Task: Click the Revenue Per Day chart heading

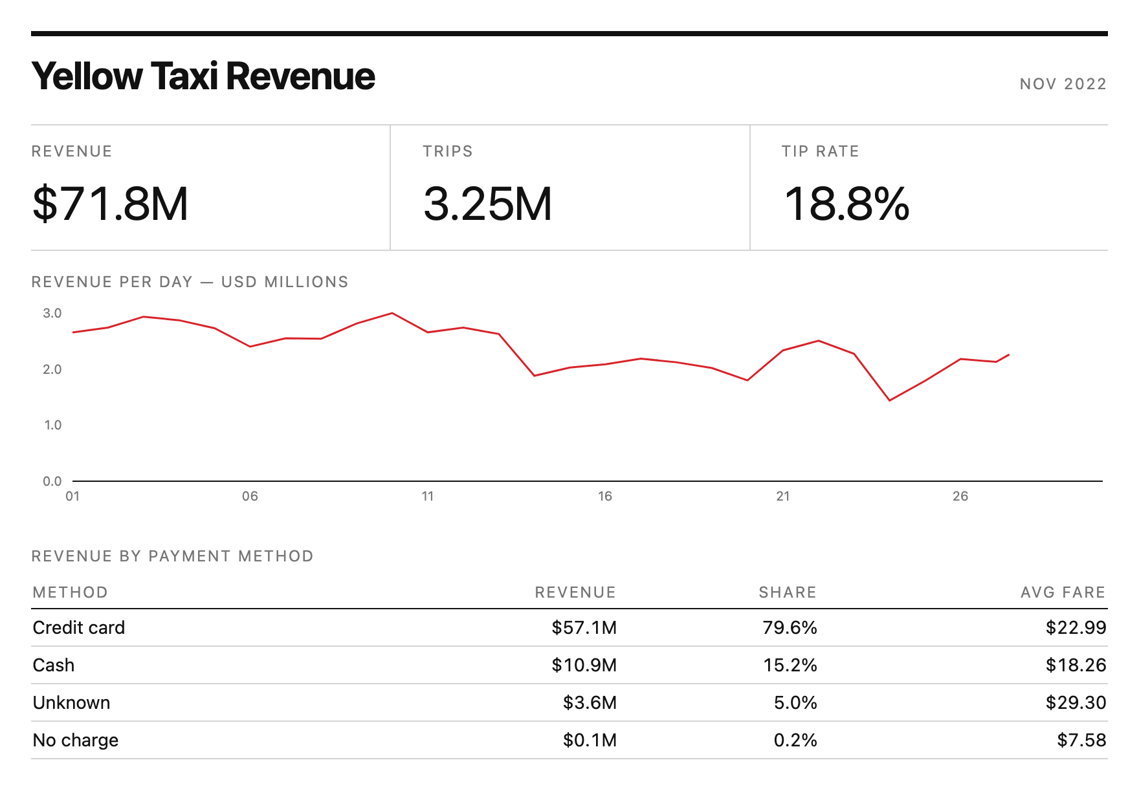Action: point(190,282)
